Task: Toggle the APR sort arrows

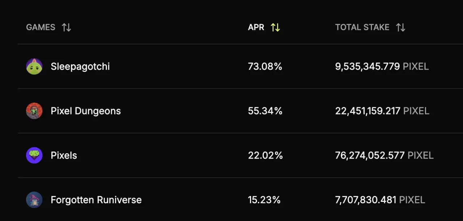Action: (275, 27)
